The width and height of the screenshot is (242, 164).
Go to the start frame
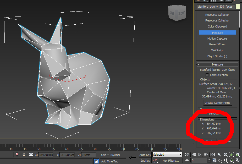[x=187, y=154]
